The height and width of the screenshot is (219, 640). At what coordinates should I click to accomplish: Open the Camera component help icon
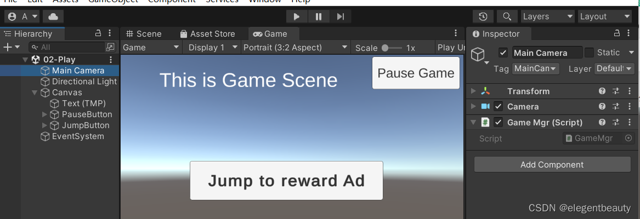(x=602, y=106)
